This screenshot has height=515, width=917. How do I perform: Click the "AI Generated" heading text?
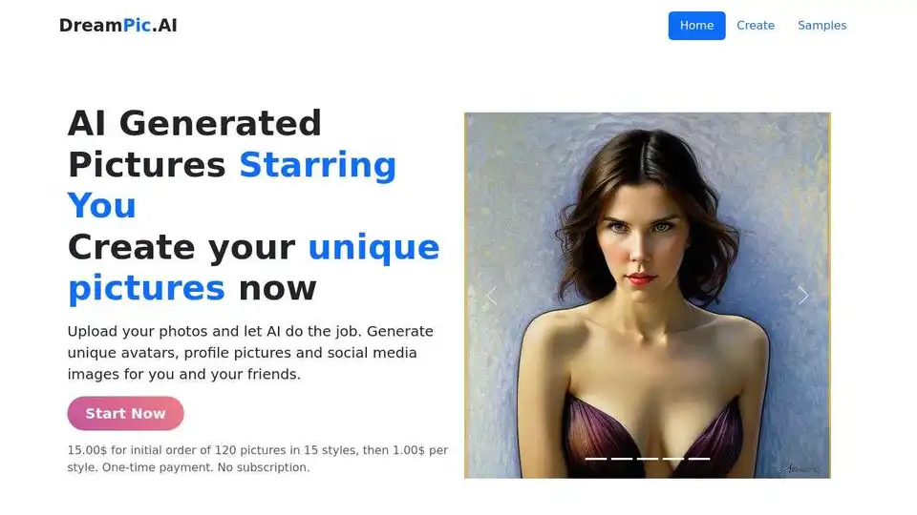[x=195, y=123]
